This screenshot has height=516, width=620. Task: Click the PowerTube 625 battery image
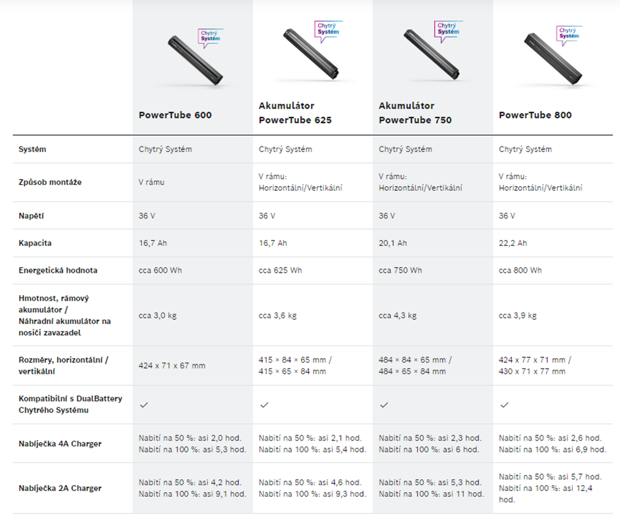(x=311, y=54)
